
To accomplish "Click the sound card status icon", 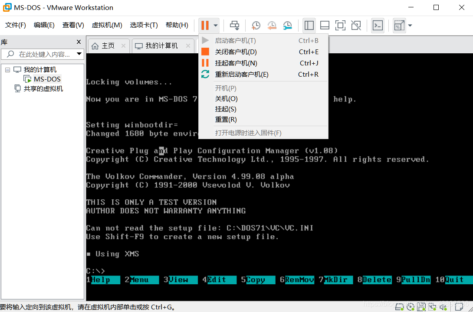I will (x=443, y=307).
